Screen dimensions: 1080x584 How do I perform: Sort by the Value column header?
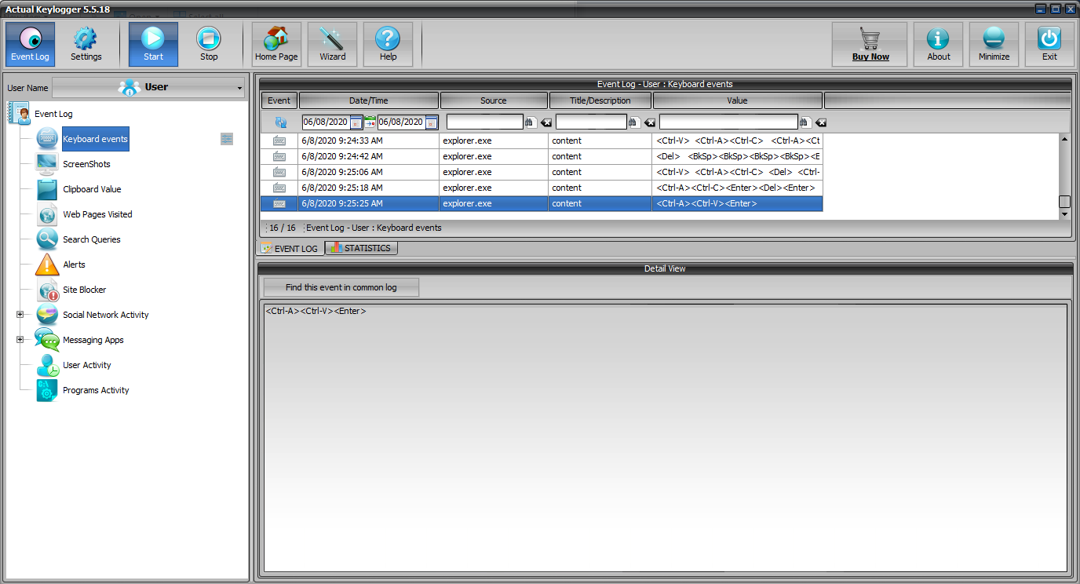click(x=738, y=100)
